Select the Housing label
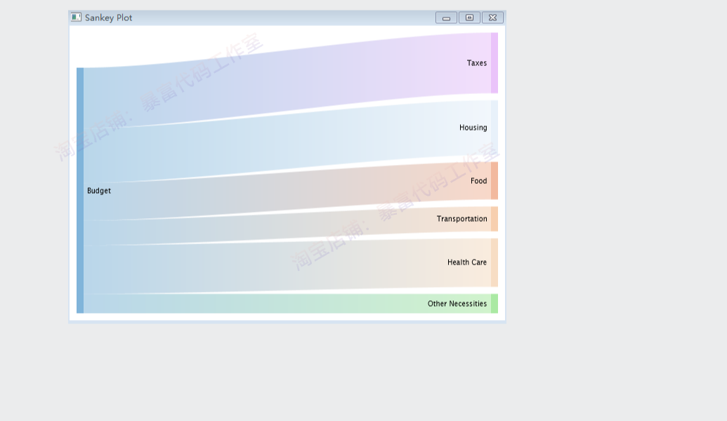 (x=473, y=128)
